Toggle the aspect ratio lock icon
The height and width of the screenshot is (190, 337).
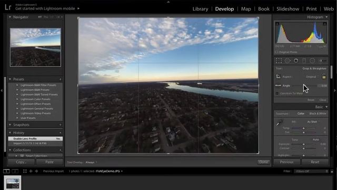pyautogui.click(x=324, y=76)
